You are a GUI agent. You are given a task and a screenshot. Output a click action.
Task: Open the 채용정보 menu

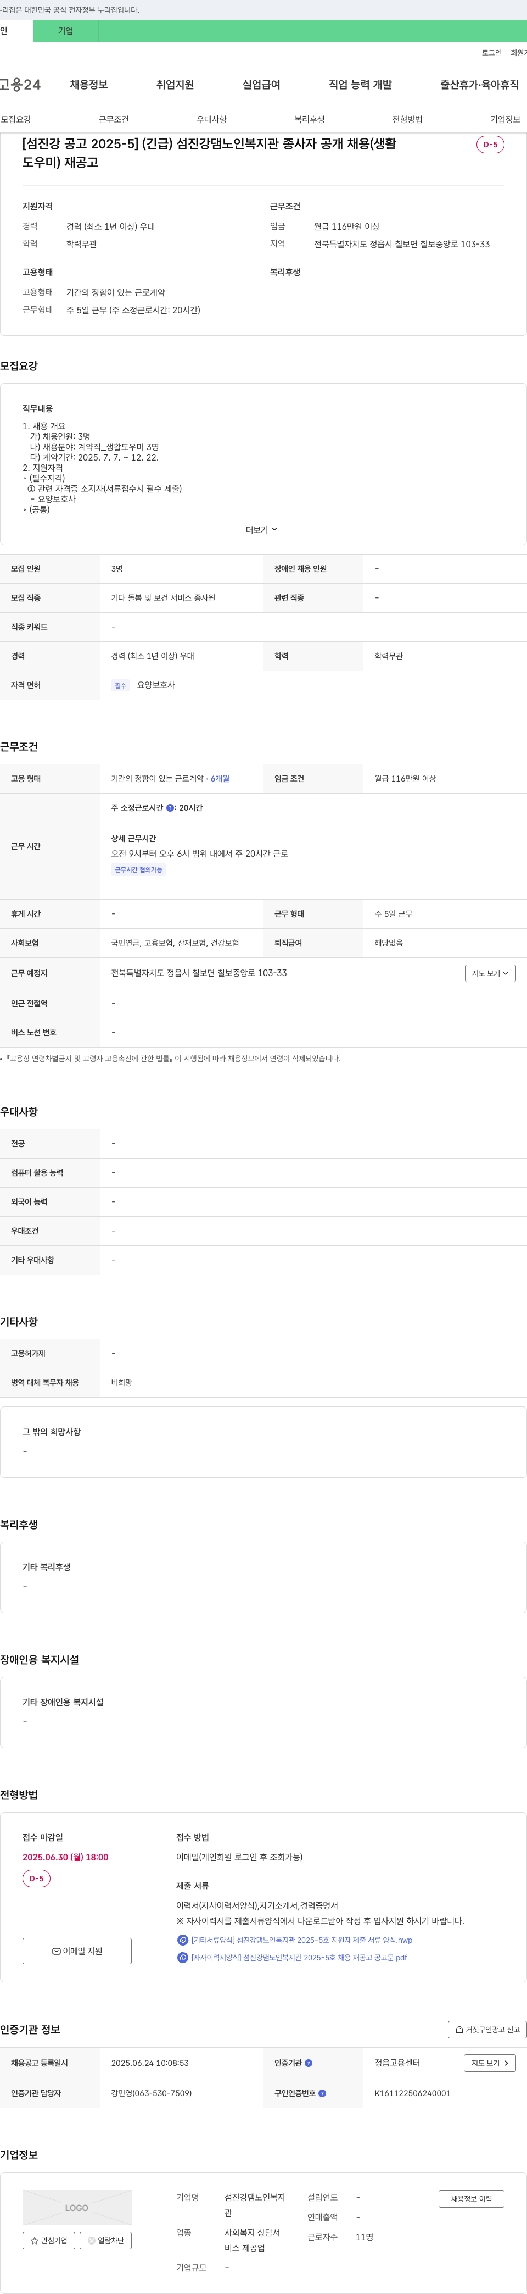[x=89, y=85]
